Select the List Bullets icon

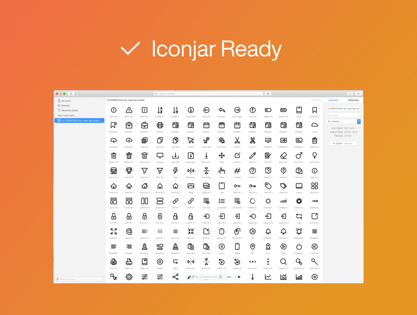point(222,201)
